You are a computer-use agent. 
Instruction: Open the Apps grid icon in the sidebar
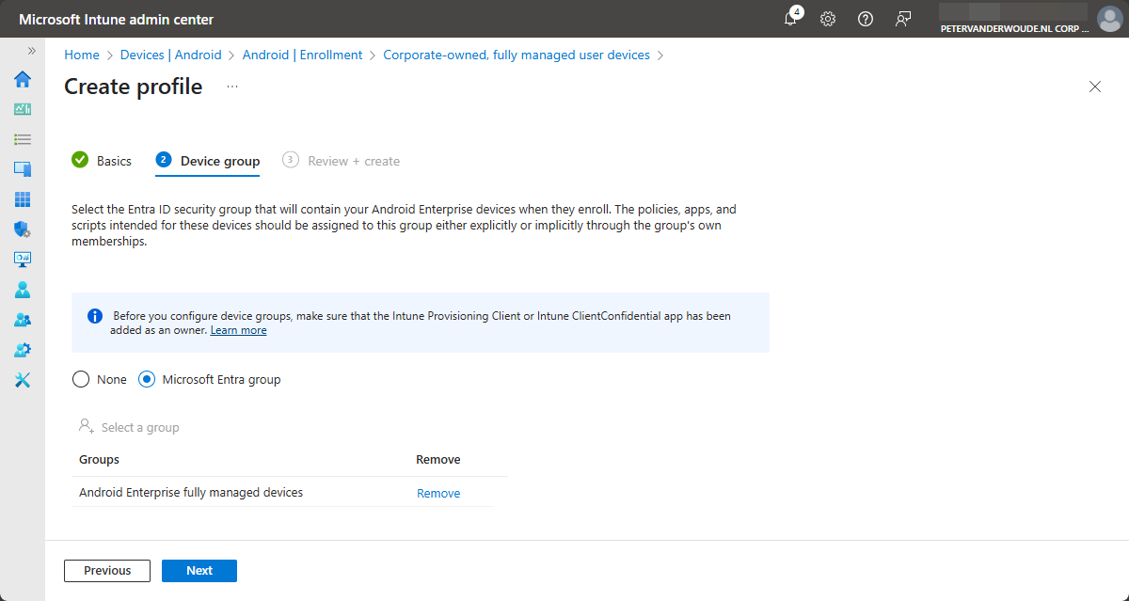[23, 199]
